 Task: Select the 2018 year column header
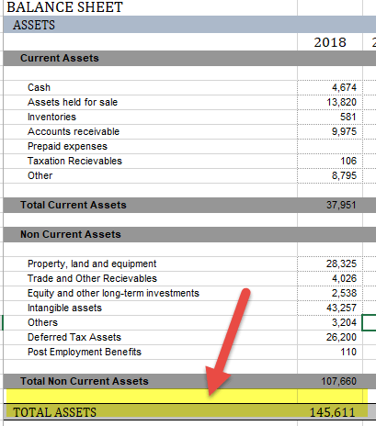click(x=330, y=42)
